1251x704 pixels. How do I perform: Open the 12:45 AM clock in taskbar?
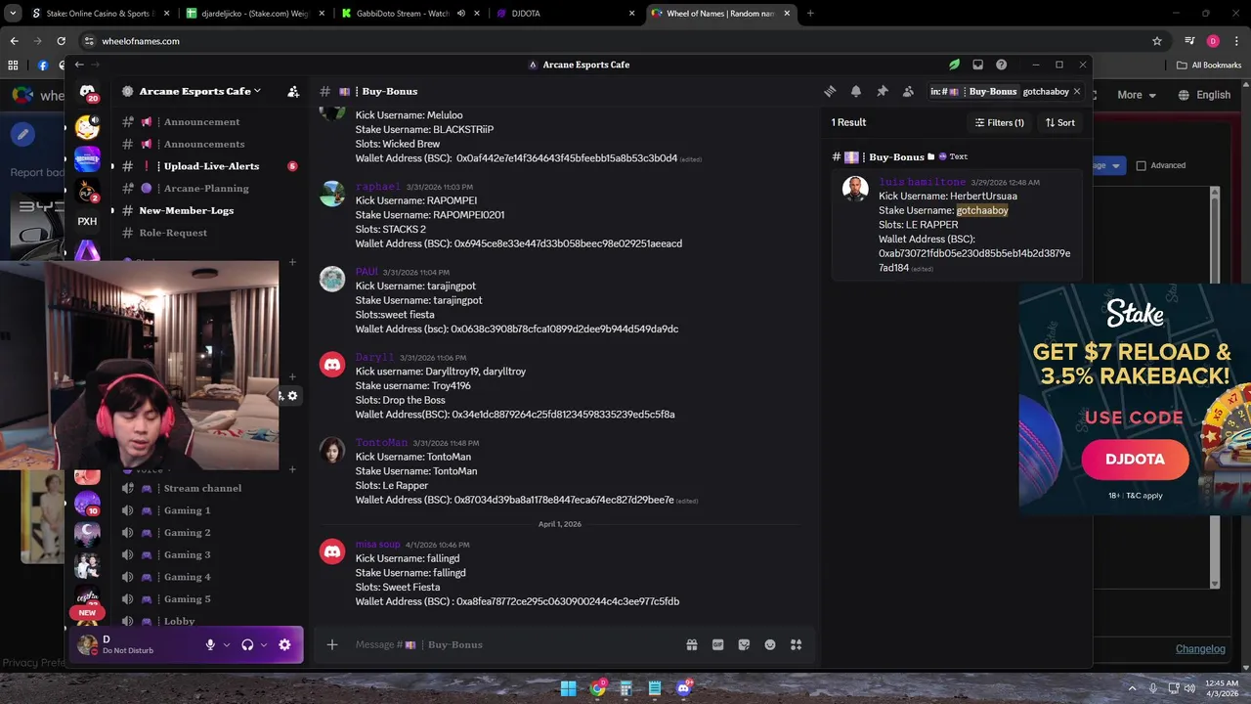[x=1223, y=688]
